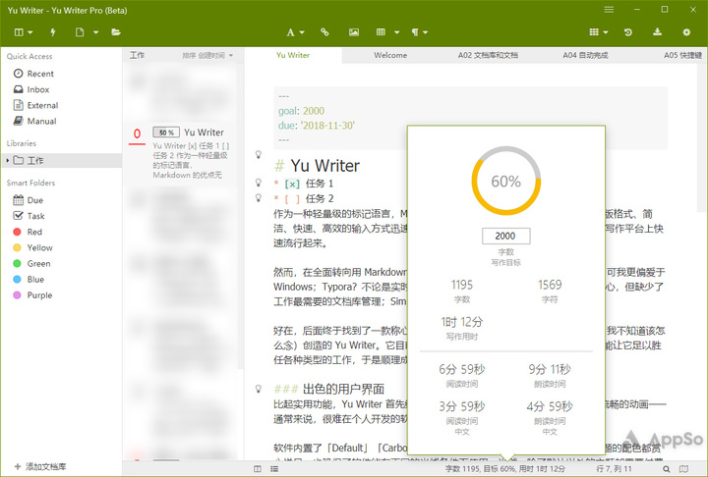Switch to the Yu Writer tab
The width and height of the screenshot is (708, 477).
293,55
